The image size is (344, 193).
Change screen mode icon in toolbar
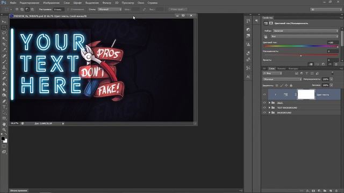click(x=4, y=152)
